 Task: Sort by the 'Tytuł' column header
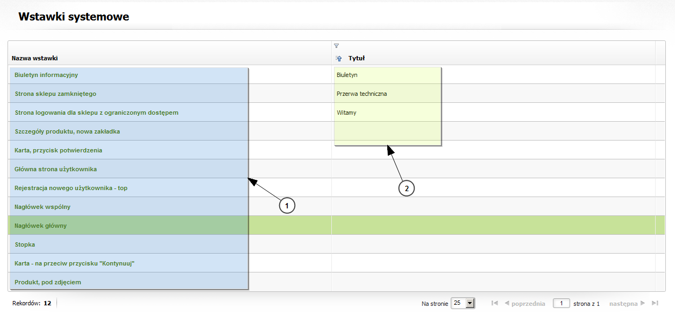357,58
